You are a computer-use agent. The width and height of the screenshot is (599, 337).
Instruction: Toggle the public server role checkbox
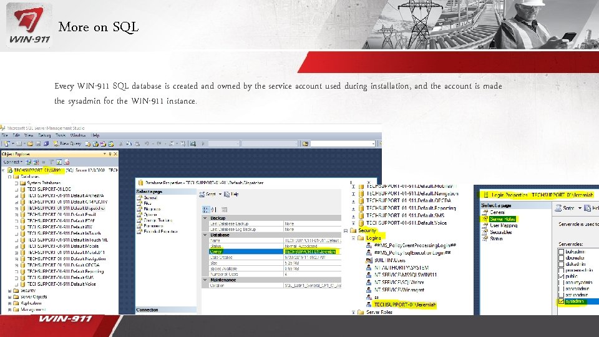click(x=561, y=276)
